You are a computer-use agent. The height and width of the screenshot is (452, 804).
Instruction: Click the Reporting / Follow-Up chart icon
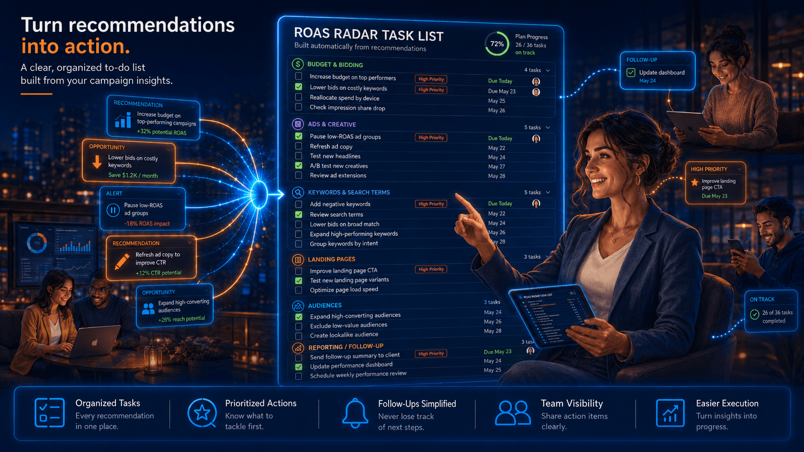[298, 347]
